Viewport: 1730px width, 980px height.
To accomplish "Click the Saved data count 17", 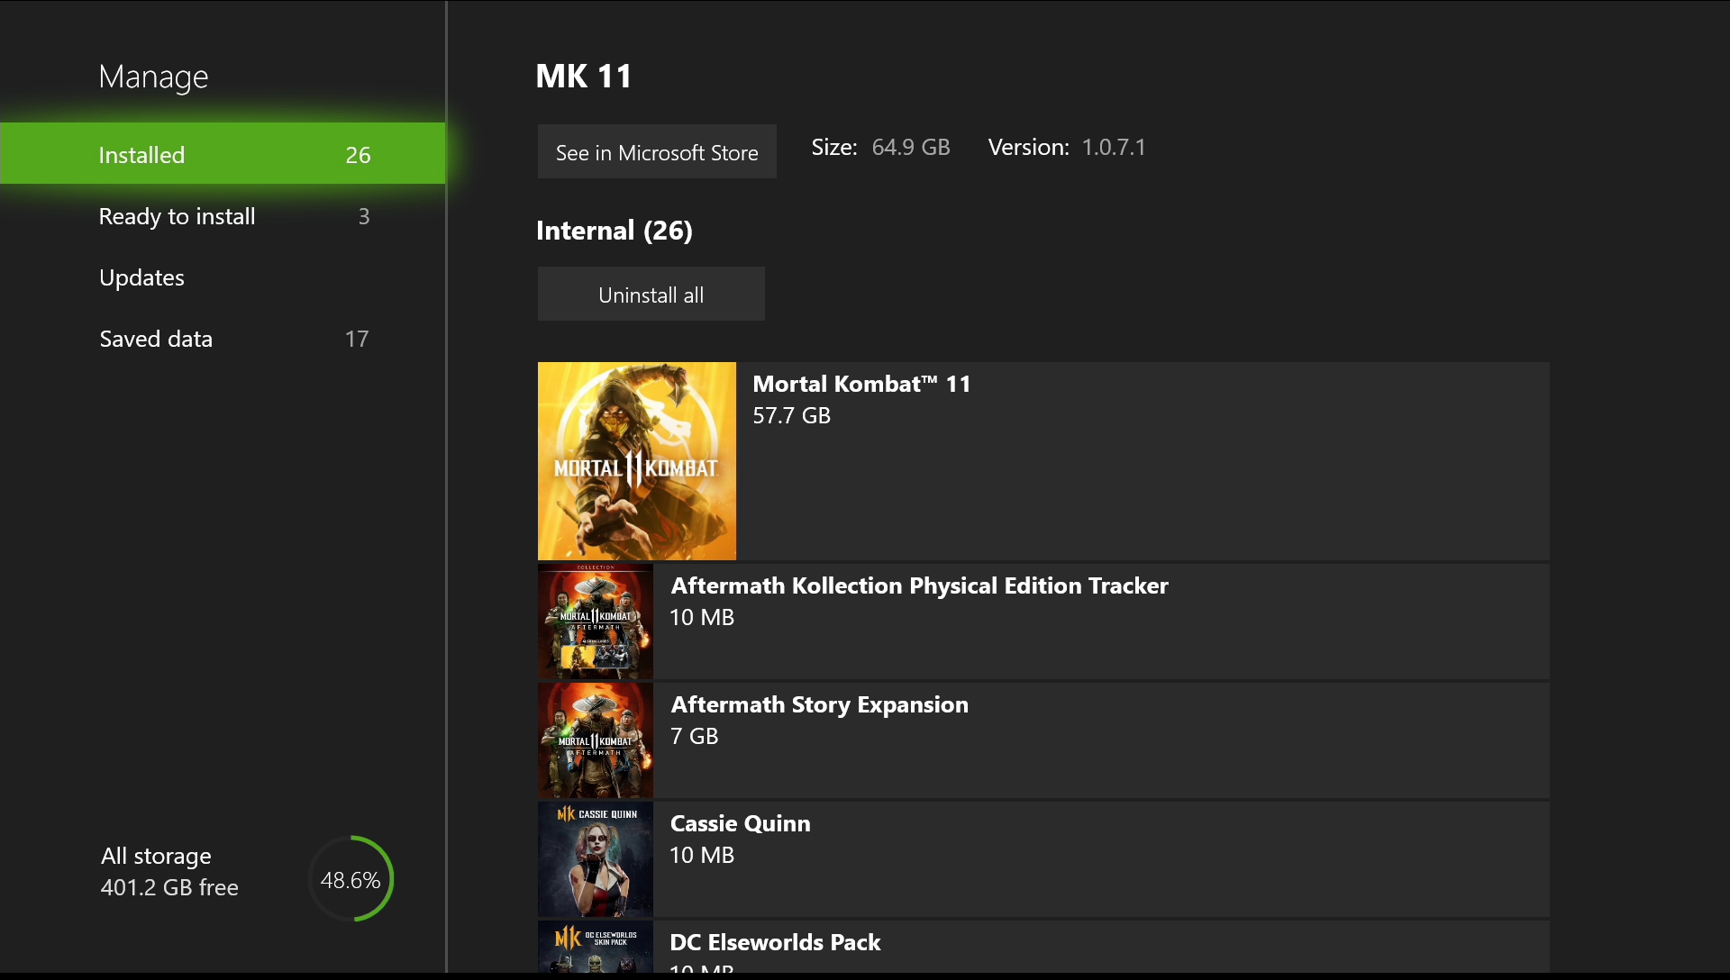I will [x=357, y=339].
